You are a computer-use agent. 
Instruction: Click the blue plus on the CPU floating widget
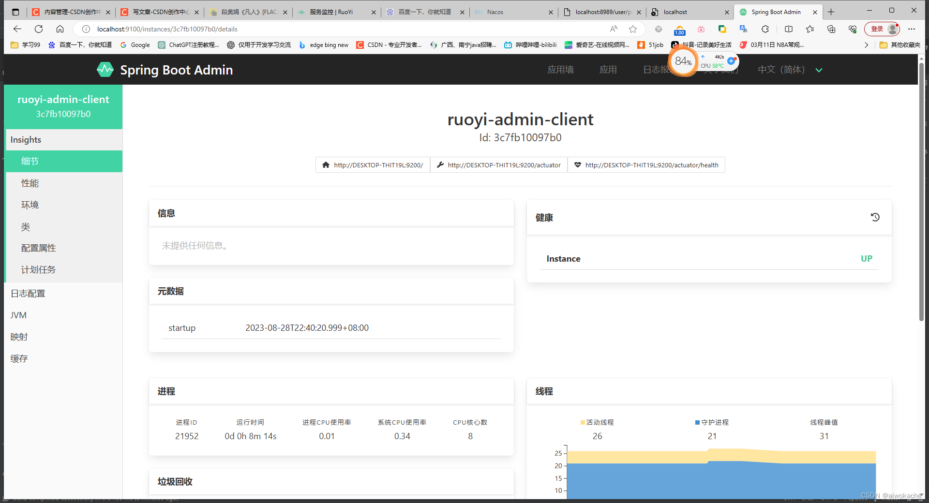pyautogui.click(x=732, y=61)
